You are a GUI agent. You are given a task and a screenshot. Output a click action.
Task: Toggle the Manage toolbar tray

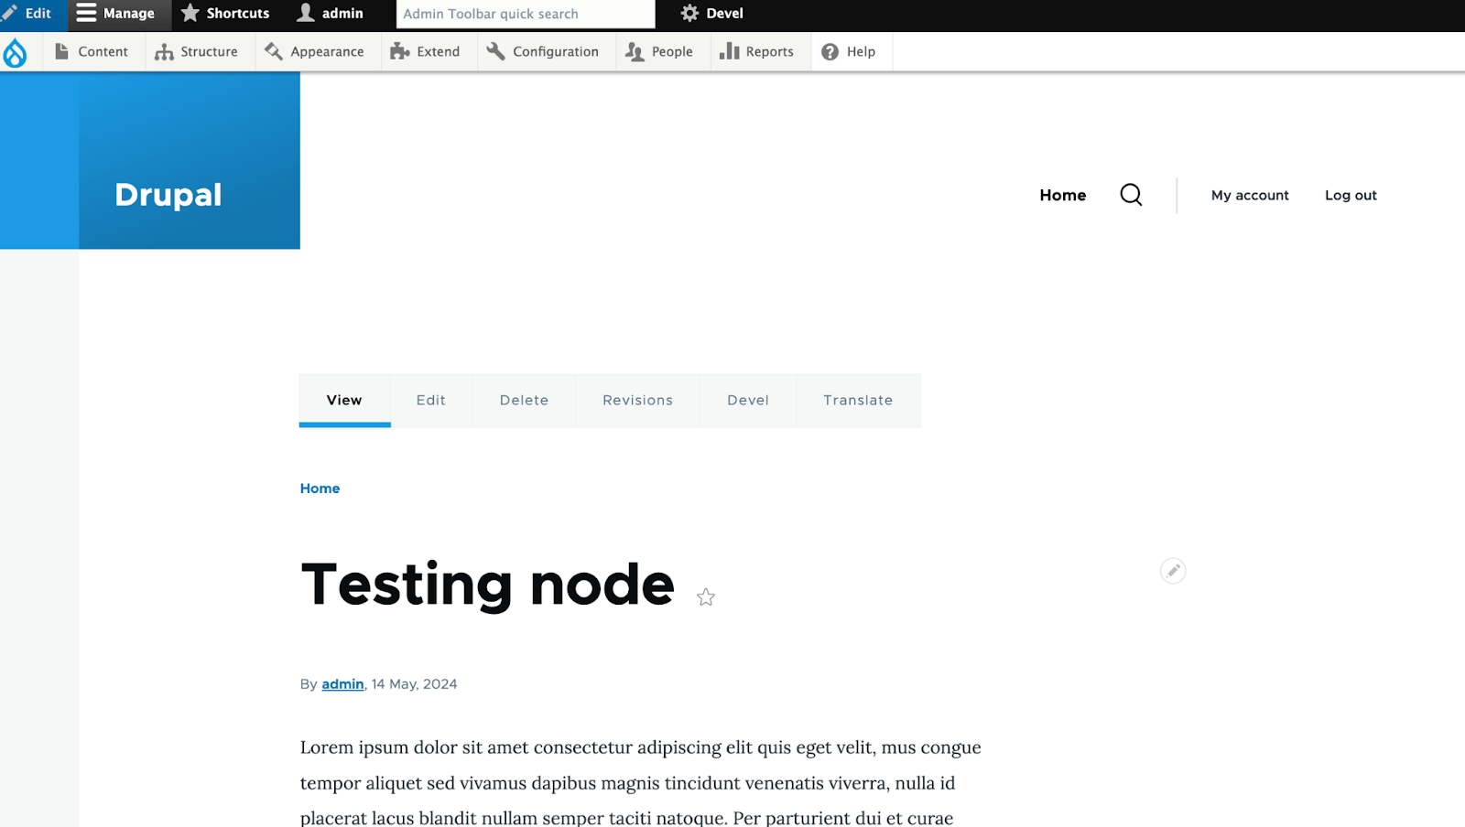(x=117, y=14)
